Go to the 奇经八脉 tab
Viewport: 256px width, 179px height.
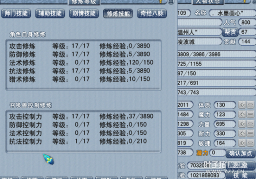(x=152, y=13)
